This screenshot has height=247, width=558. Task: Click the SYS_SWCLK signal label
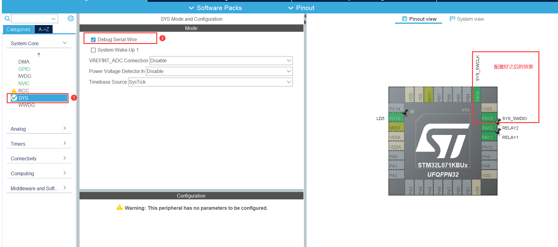click(x=478, y=68)
